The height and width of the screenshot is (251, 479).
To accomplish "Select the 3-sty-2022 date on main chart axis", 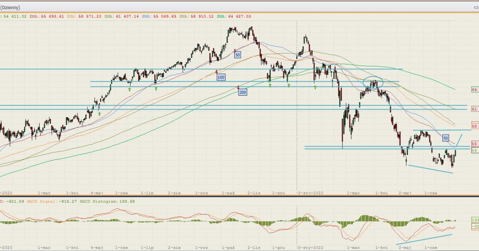I will click(x=310, y=193).
